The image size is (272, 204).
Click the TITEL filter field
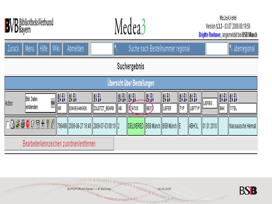pyautogui.click(x=243, y=109)
